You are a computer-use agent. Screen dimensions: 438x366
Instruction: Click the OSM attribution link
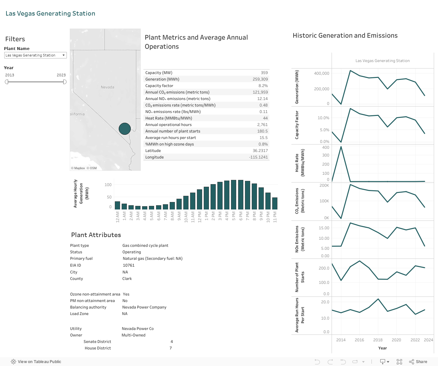point(91,168)
